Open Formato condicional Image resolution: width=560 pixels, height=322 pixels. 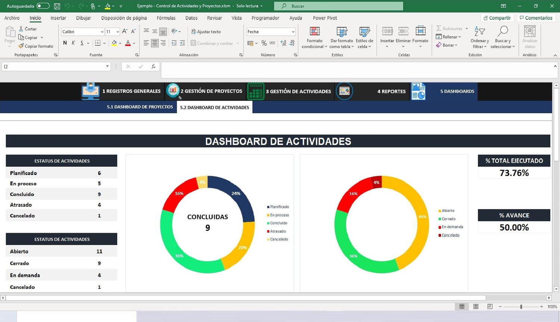314,37
